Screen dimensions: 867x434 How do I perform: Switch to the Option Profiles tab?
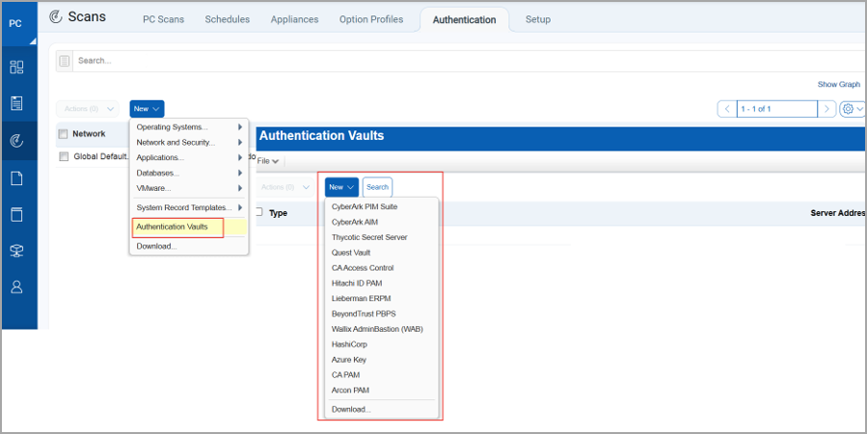click(x=371, y=19)
